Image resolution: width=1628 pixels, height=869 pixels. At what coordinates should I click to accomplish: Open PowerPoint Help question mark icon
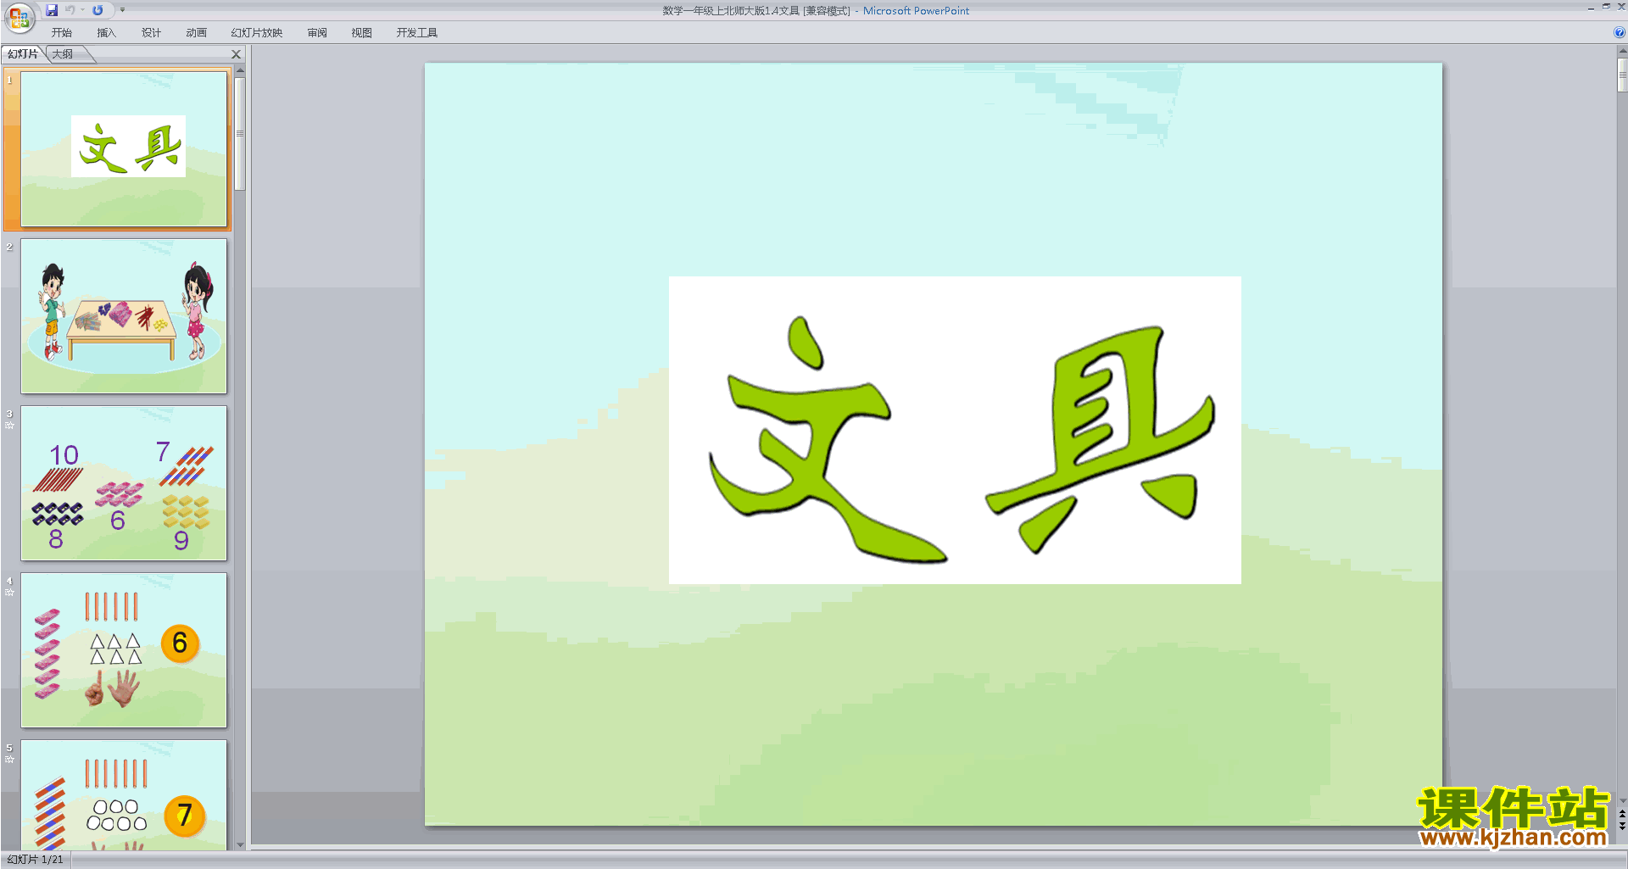click(1619, 32)
